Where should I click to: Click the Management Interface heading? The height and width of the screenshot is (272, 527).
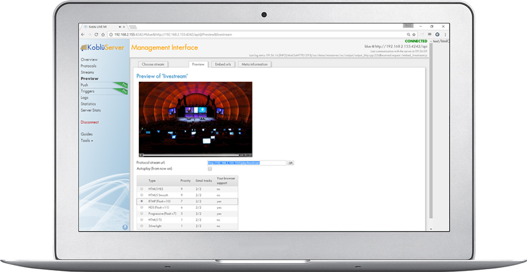click(165, 48)
